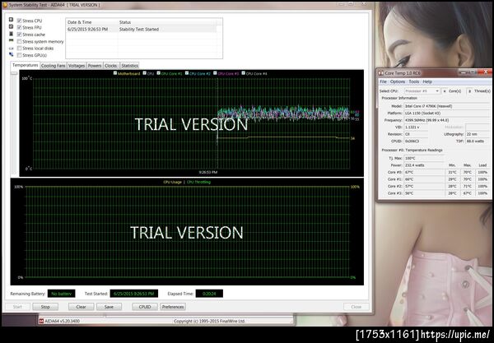494x343 pixels.
Task: Click the RAM module icon beside Stress system memory
Action: [x=11, y=40]
